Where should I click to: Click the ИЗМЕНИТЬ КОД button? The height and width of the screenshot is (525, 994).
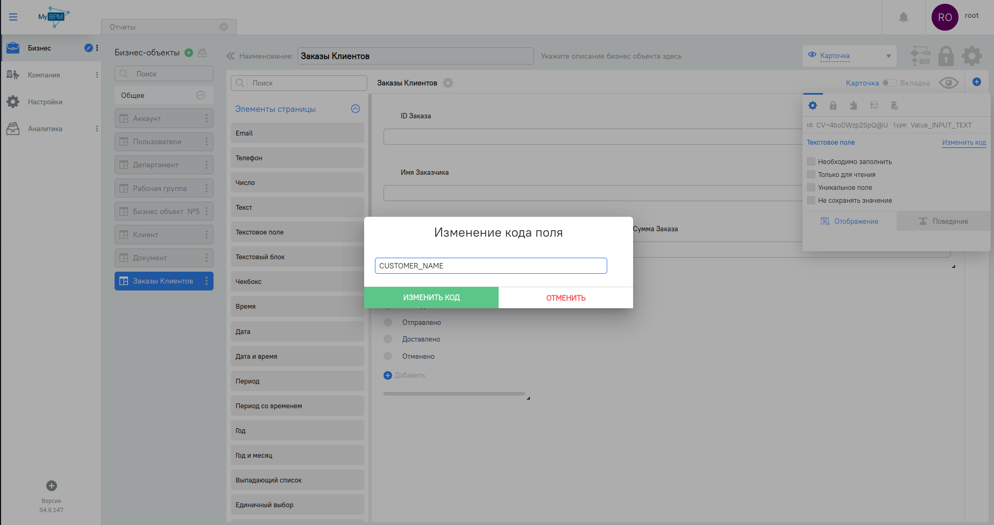pyautogui.click(x=431, y=297)
